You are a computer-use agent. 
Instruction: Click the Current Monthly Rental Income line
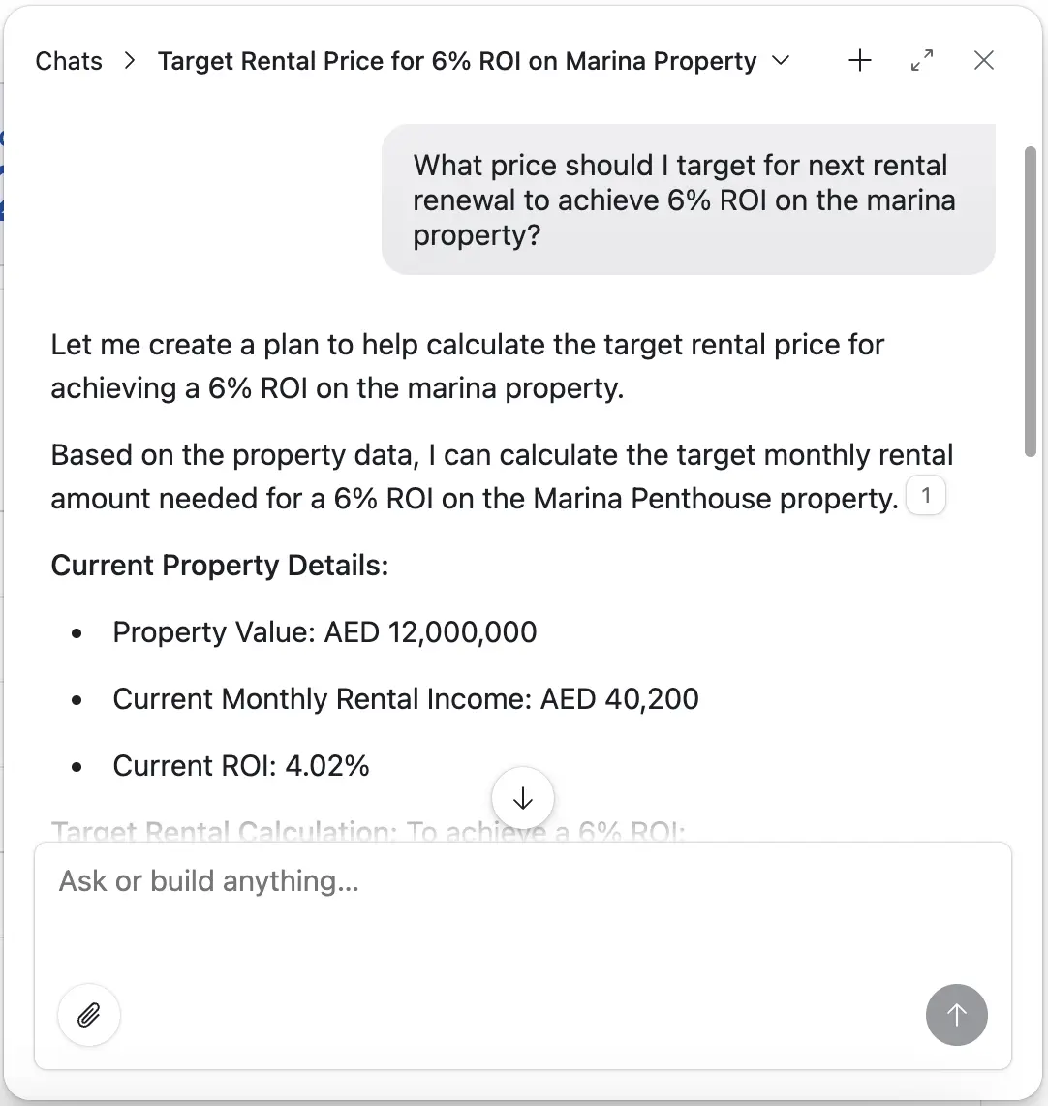coord(406,699)
